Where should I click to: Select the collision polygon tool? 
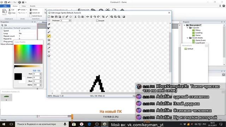pos(49,56)
